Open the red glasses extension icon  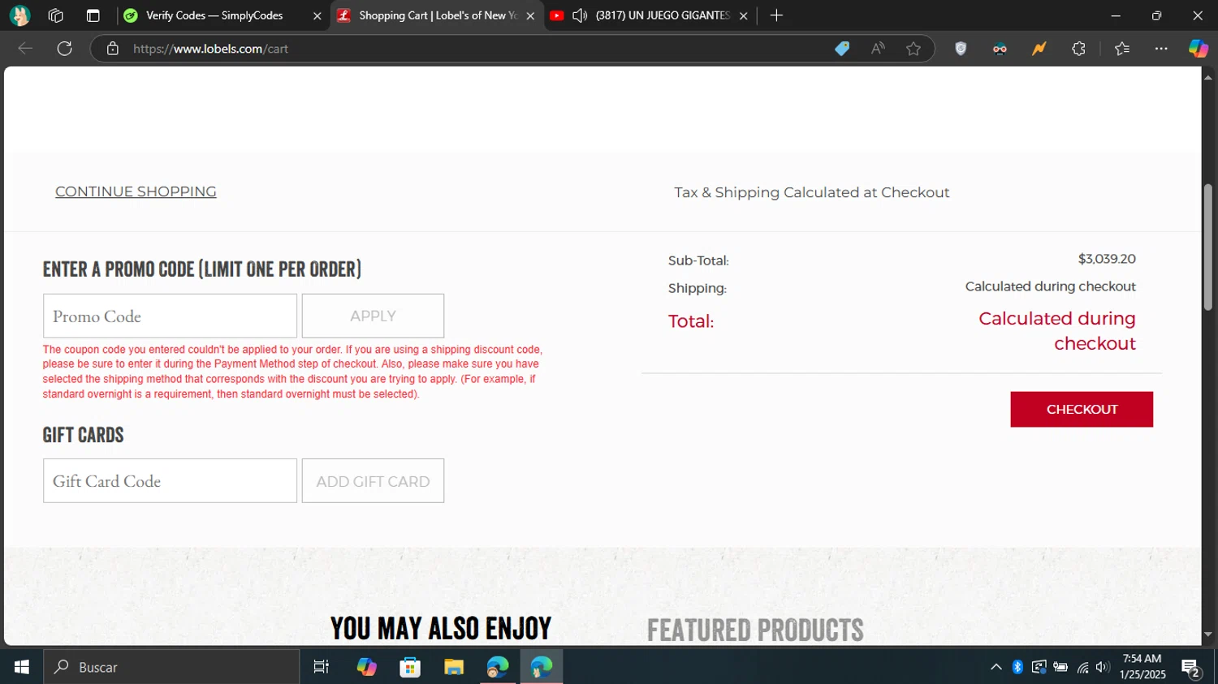[1000, 49]
